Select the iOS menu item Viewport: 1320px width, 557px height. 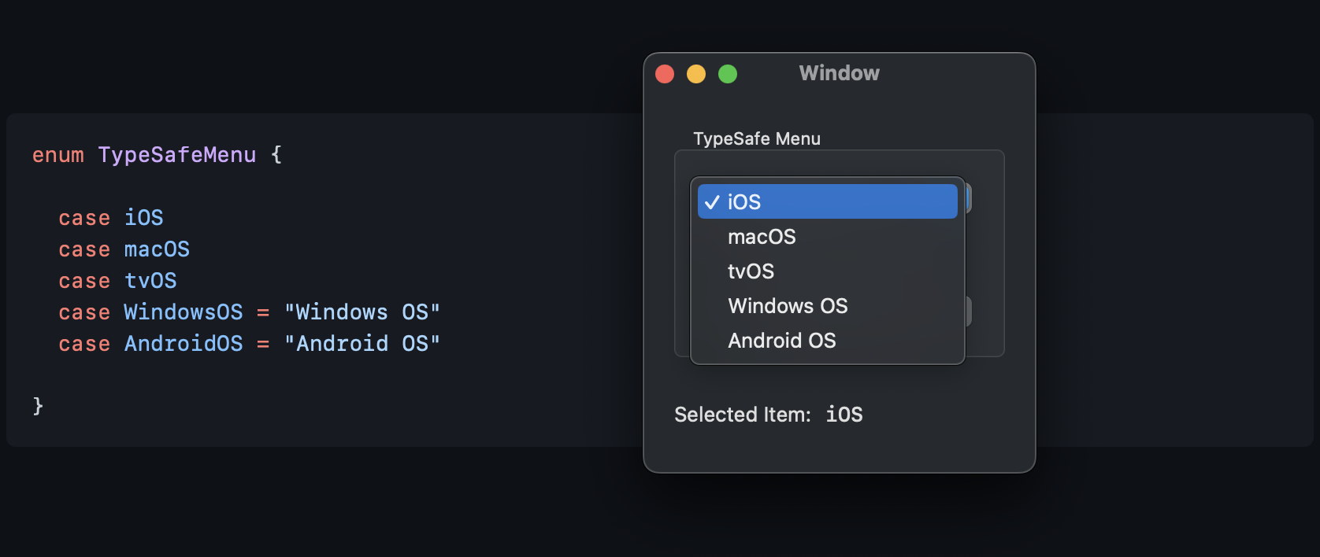tap(827, 201)
